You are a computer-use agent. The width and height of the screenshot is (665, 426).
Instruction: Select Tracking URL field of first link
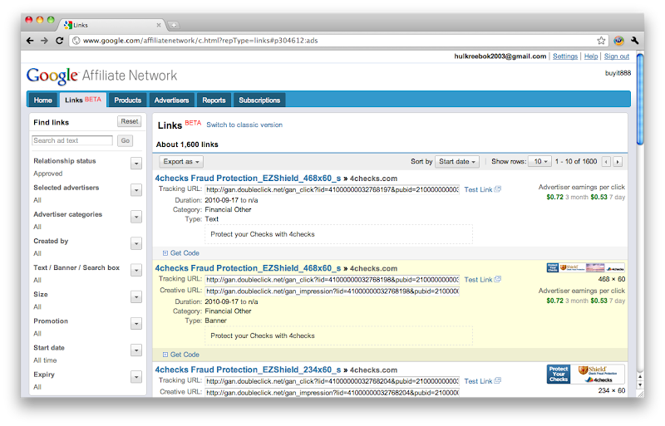332,190
